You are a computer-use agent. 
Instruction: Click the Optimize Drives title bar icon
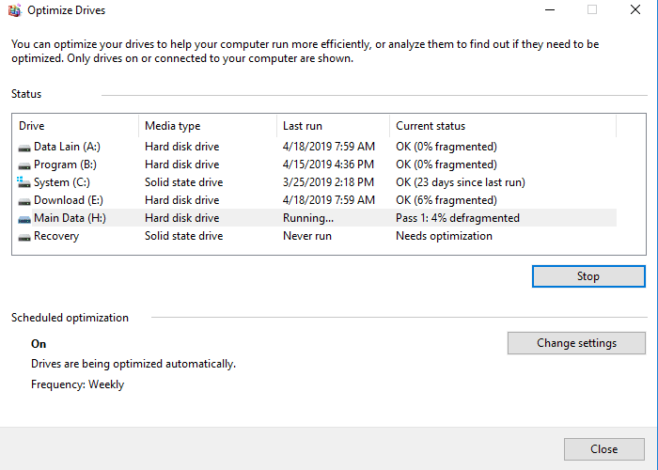pos(15,10)
